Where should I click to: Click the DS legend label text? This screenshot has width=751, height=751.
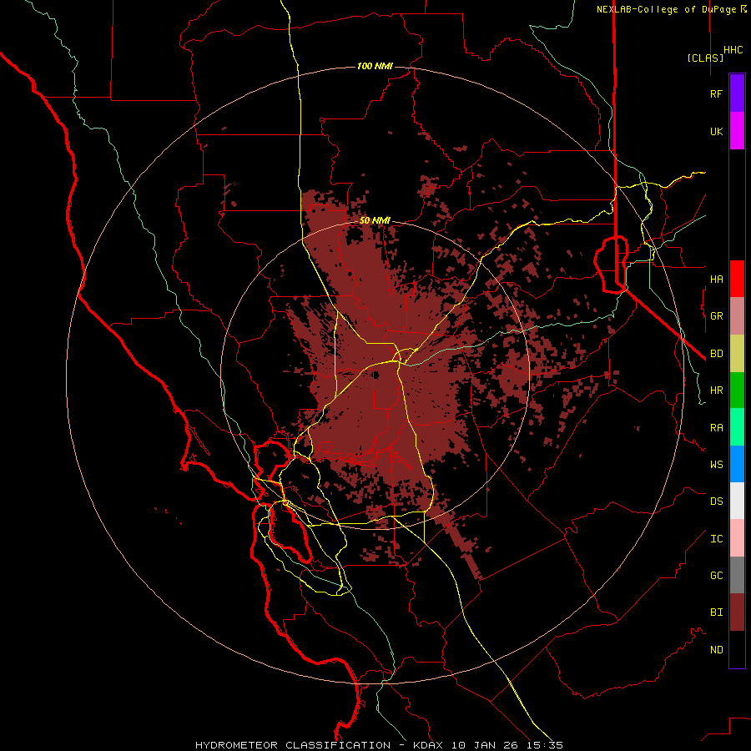coord(716,501)
